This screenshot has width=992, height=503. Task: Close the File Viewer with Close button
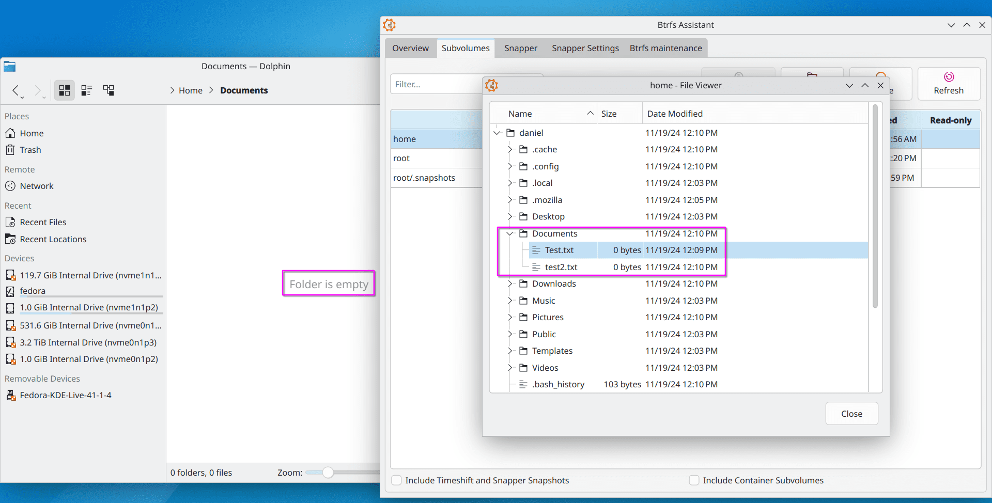click(x=851, y=414)
